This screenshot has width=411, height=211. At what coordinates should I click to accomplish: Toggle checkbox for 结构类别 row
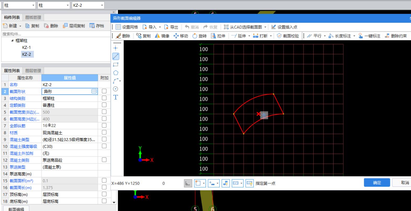tap(104, 98)
